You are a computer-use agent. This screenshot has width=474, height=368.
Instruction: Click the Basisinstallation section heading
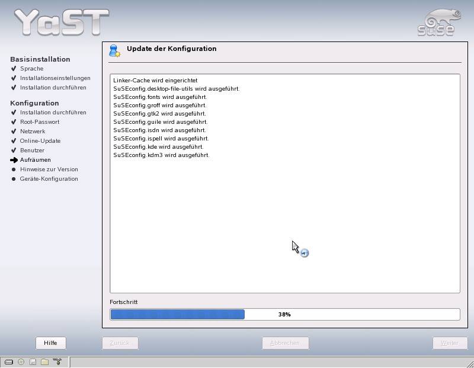(x=40, y=59)
